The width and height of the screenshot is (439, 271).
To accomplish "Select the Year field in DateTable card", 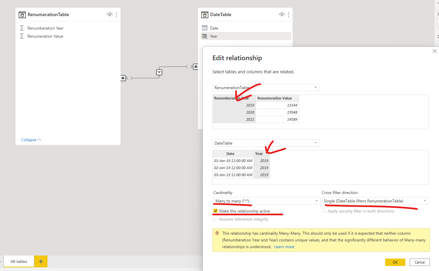I will point(246,36).
